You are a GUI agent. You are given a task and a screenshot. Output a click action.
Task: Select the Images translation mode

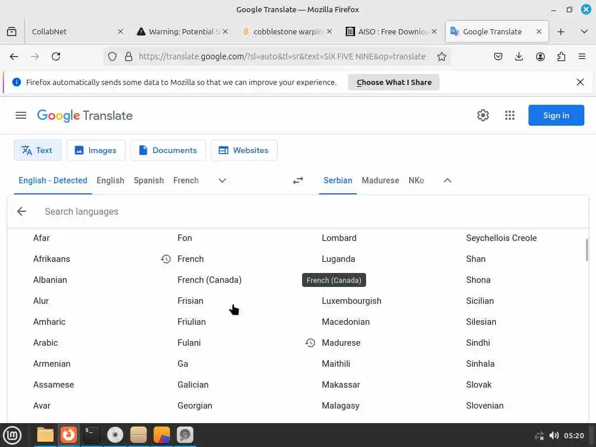pyautogui.click(x=96, y=151)
